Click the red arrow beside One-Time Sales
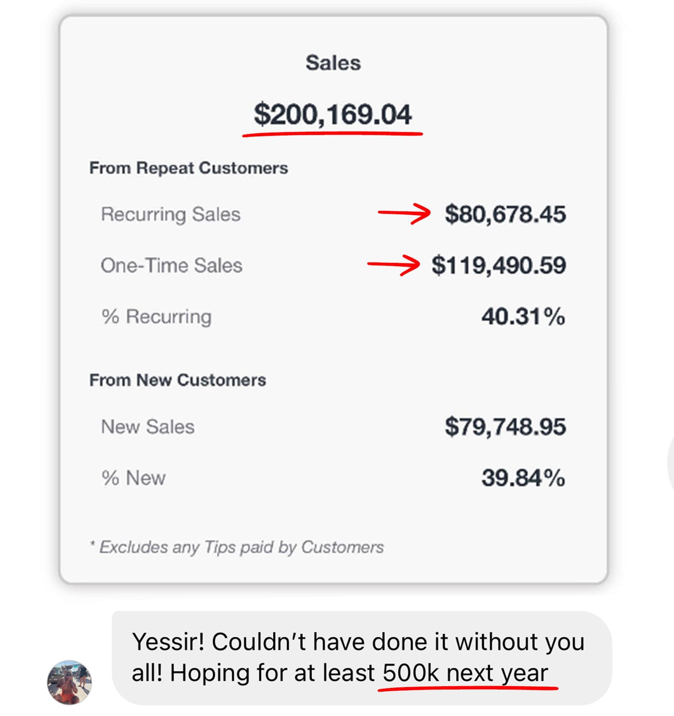Image resolution: width=674 pixels, height=716 pixels. (x=393, y=265)
